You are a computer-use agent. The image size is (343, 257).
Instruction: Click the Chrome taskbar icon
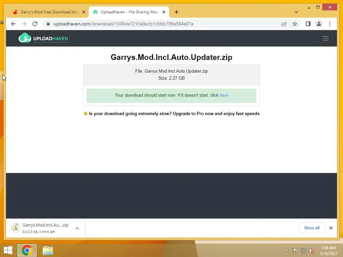pos(27,250)
